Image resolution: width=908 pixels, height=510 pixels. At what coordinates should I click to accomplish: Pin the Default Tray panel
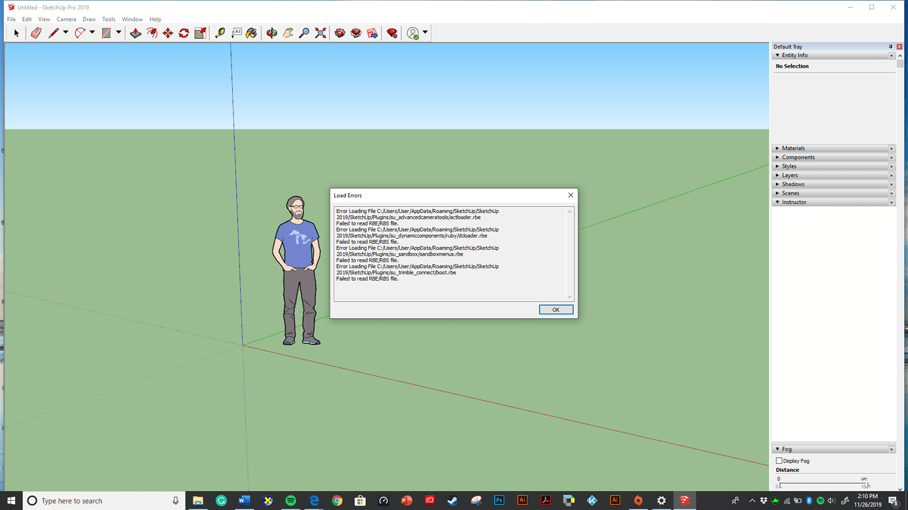[890, 47]
